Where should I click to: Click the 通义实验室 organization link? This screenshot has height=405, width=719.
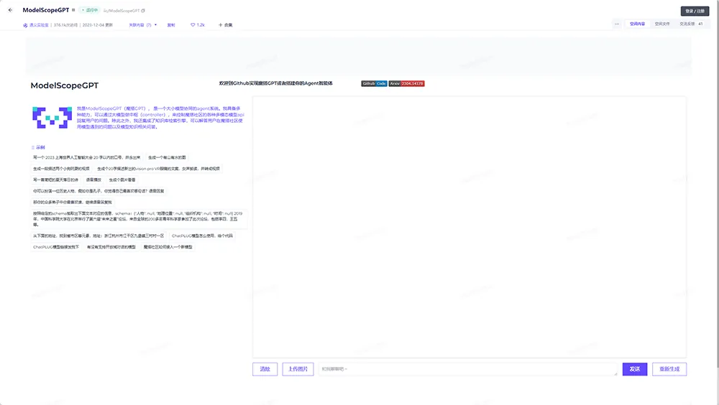coord(39,25)
